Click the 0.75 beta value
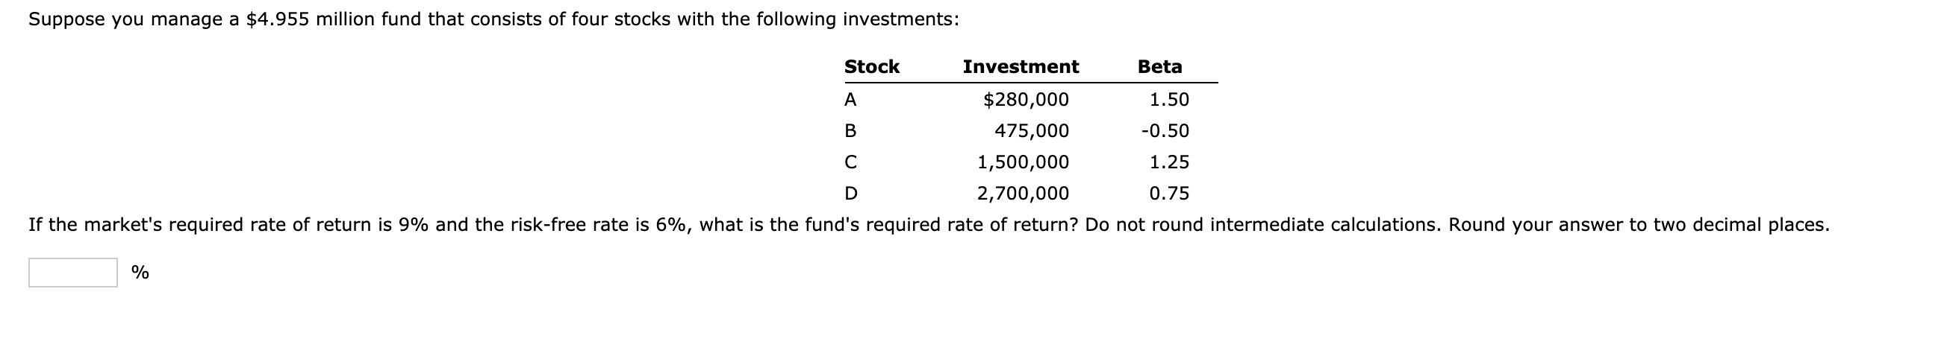 1169,194
